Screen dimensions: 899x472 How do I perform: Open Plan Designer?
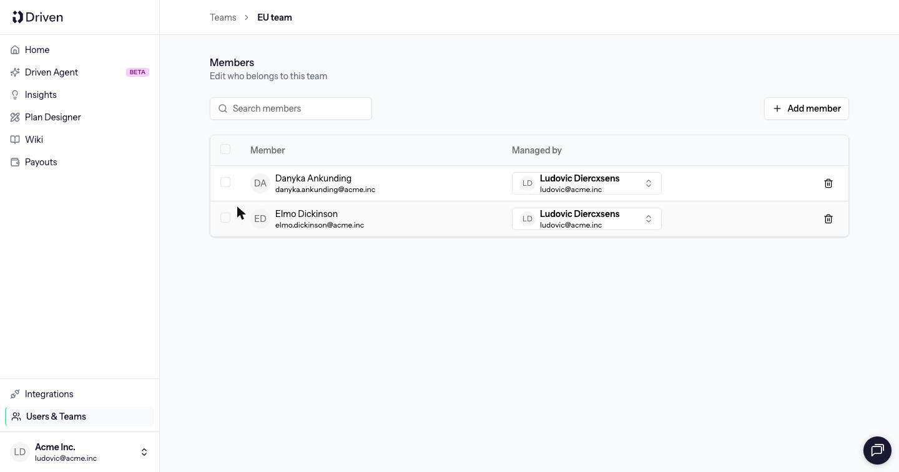point(80,117)
